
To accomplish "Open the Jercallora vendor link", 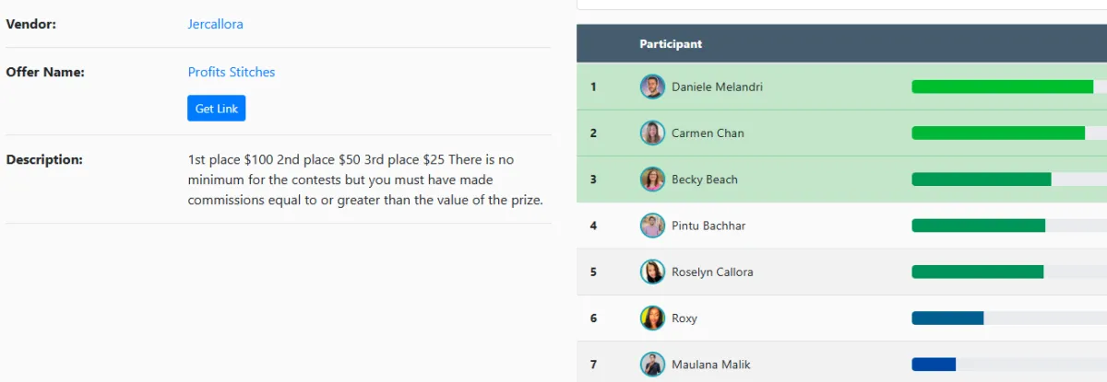I will point(215,24).
